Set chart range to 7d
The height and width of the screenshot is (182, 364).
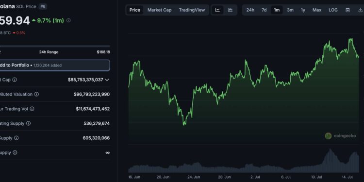264,10
